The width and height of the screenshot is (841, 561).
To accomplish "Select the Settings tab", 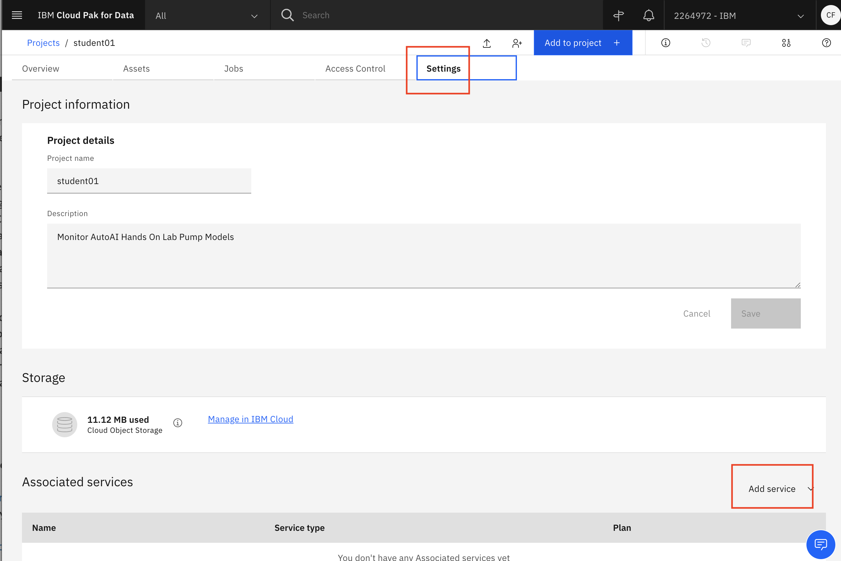I will pos(444,68).
